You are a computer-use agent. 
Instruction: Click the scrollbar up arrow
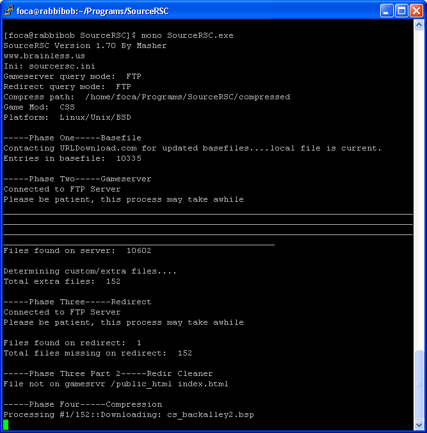419,25
